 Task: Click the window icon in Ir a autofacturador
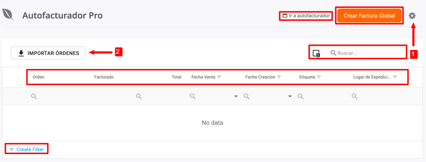tap(285, 16)
